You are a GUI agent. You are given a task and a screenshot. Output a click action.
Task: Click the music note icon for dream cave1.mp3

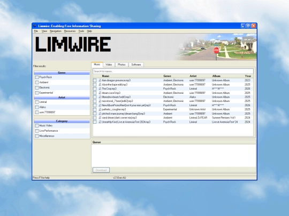(x=100, y=93)
